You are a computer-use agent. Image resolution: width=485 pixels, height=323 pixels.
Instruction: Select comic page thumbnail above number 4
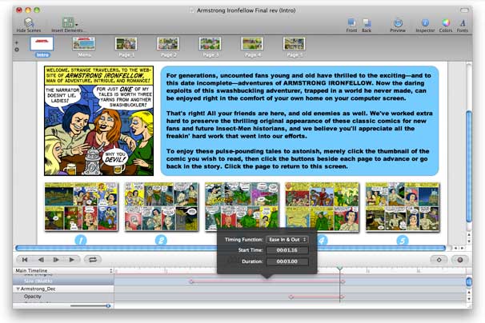tap(322, 207)
